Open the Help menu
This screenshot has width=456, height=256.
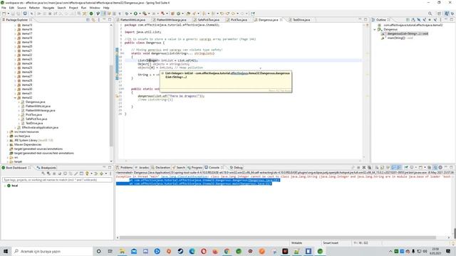click(x=106, y=8)
